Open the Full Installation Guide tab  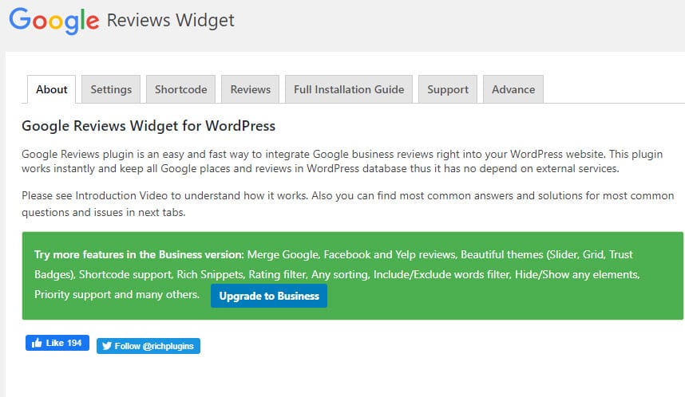(349, 89)
